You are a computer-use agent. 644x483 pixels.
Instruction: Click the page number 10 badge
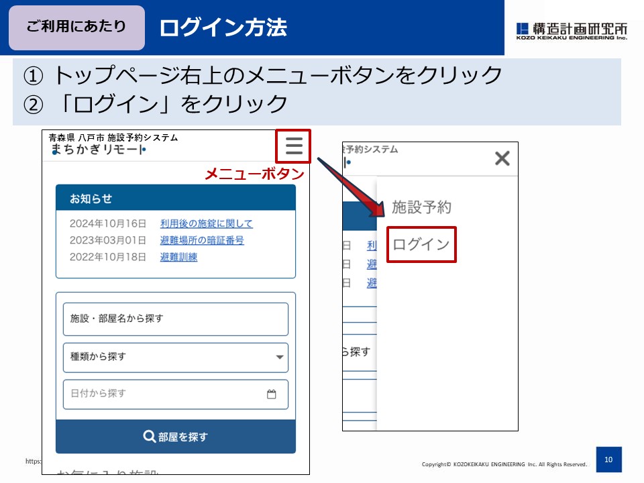click(608, 460)
